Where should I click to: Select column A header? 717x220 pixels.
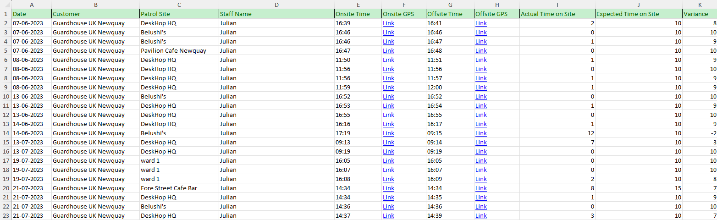(x=32, y=4)
